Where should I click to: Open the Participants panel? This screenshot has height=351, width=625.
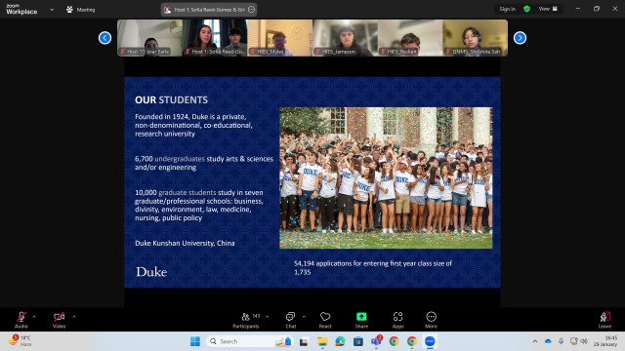pyautogui.click(x=246, y=320)
